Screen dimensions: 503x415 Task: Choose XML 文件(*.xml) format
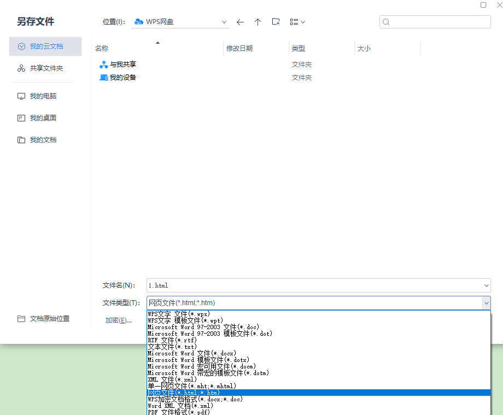click(319, 379)
